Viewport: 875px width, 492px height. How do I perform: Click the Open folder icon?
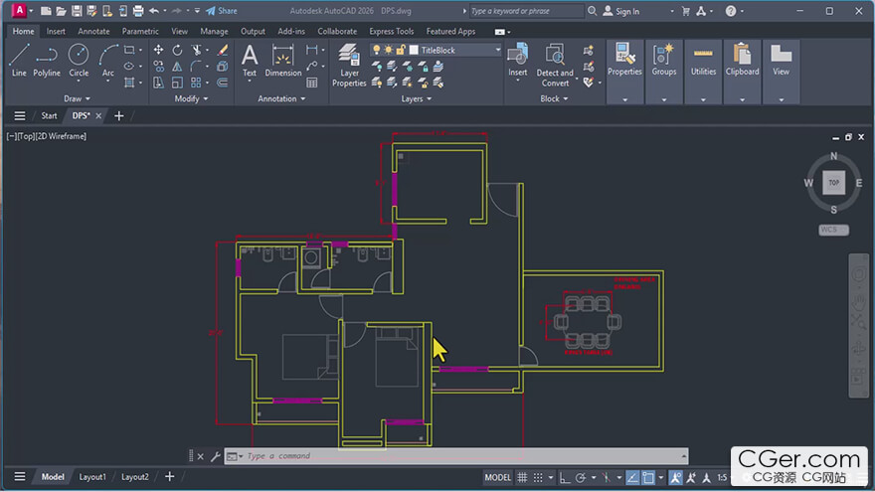click(61, 11)
